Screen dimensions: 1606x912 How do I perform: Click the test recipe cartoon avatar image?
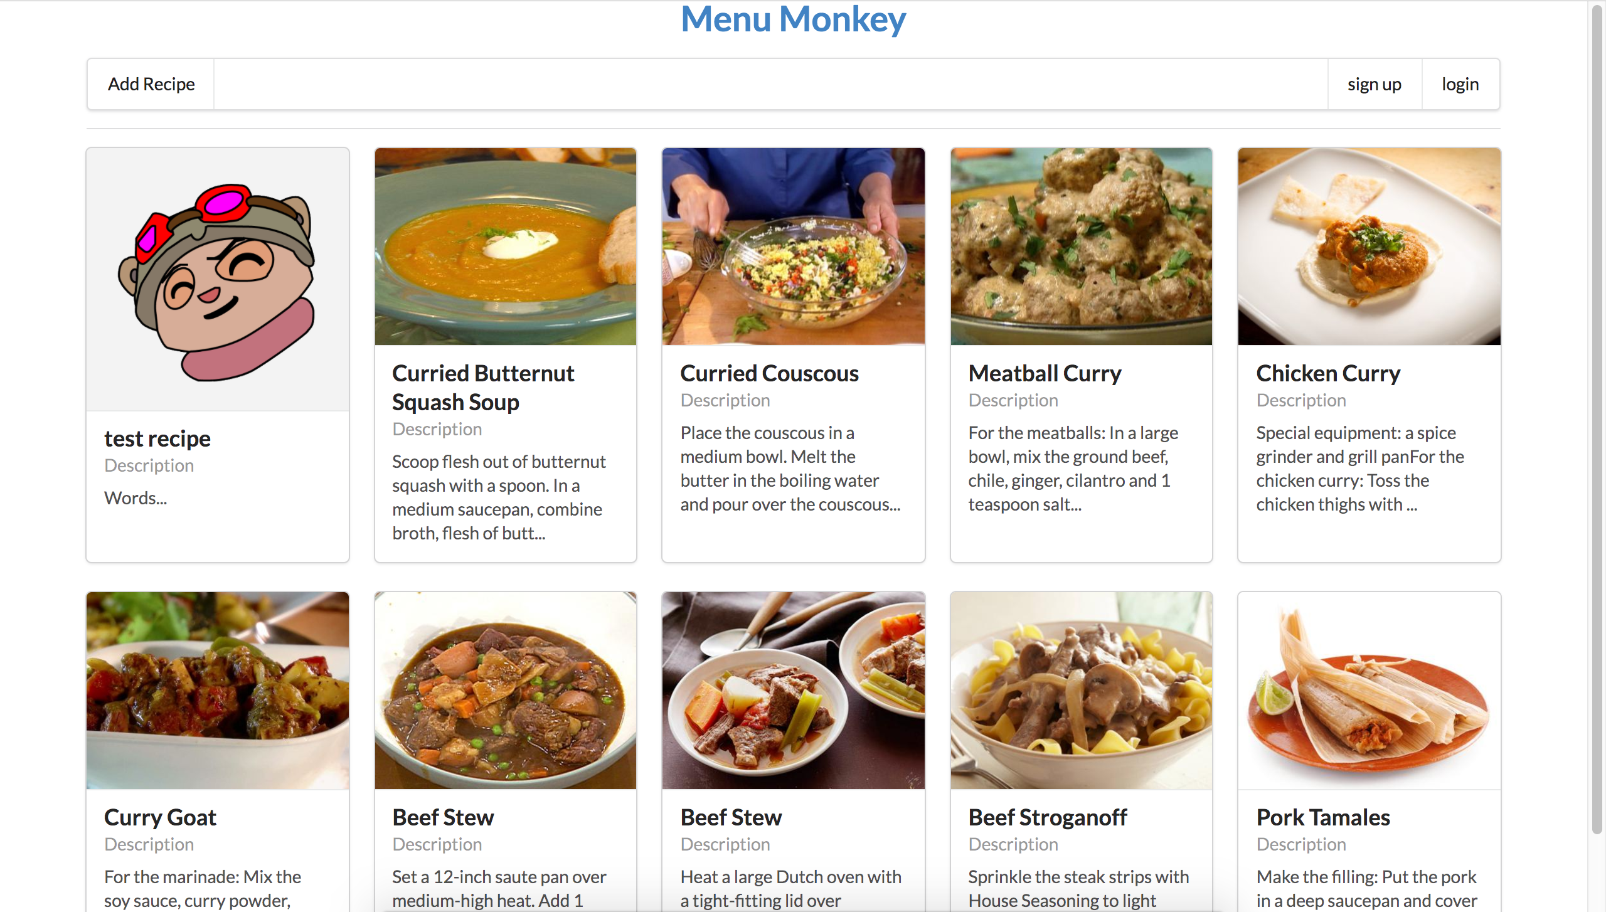218,280
